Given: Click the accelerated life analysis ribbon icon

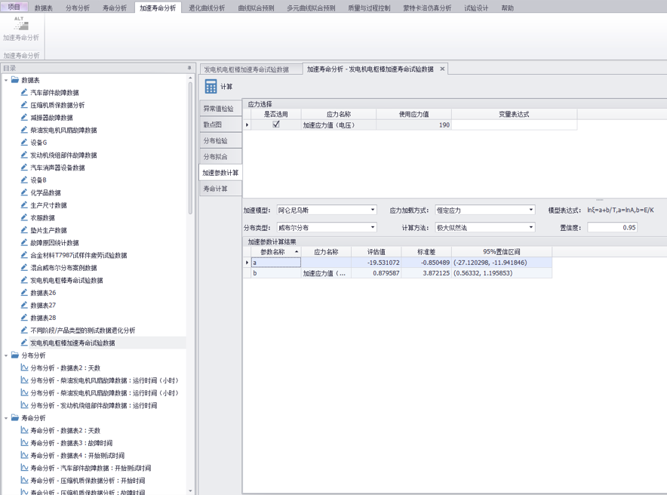Looking at the screenshot, I should [21, 26].
